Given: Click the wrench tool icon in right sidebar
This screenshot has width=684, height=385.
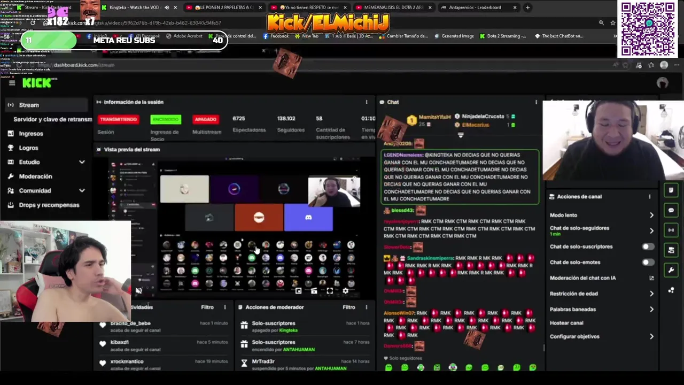Looking at the screenshot, I should [x=671, y=270].
